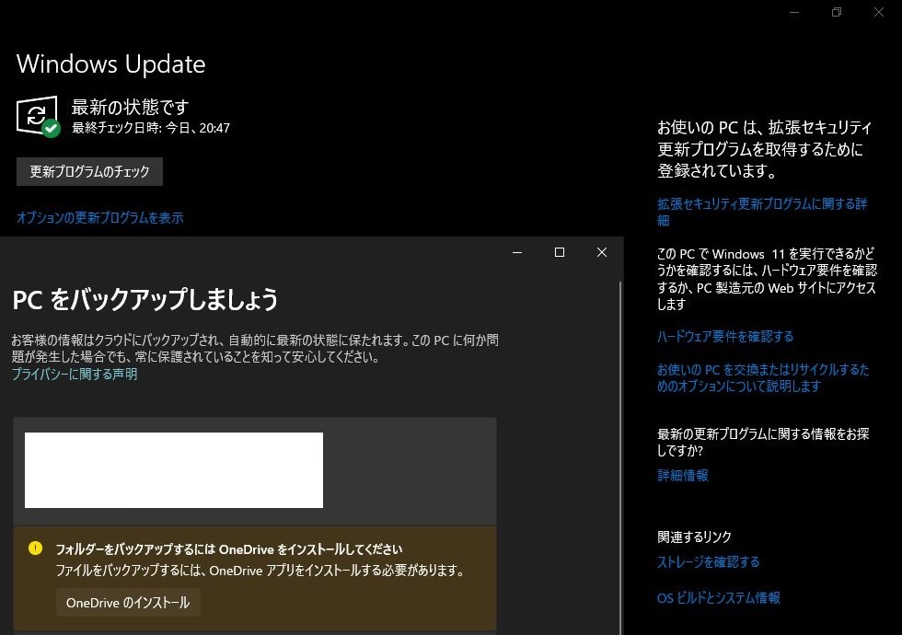The height and width of the screenshot is (635, 902).
Task: Click the フォルダーをバックアップするには OneDrive notice title
Action: pyautogui.click(x=229, y=549)
